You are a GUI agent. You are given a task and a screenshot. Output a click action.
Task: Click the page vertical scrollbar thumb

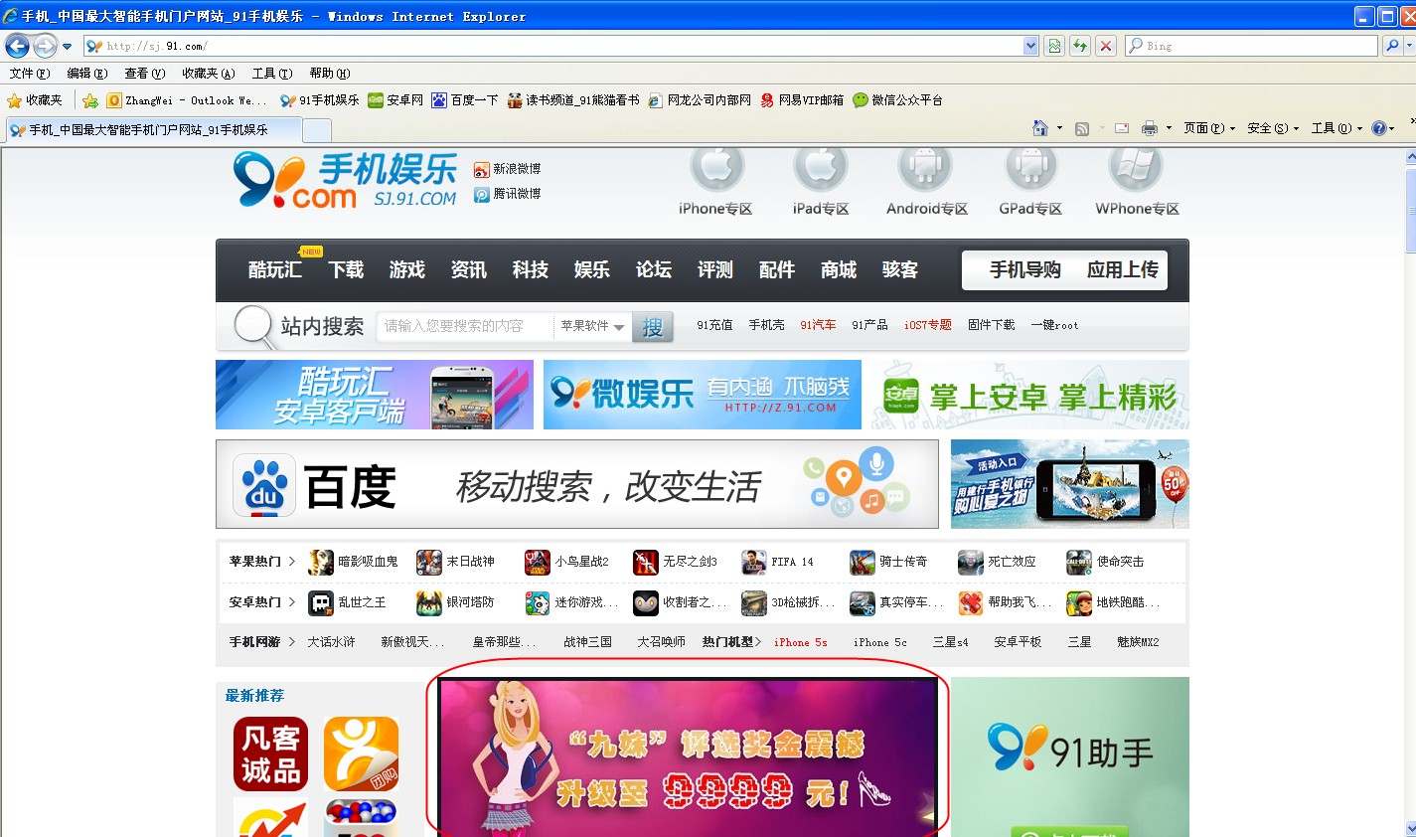pyautogui.click(x=1411, y=211)
